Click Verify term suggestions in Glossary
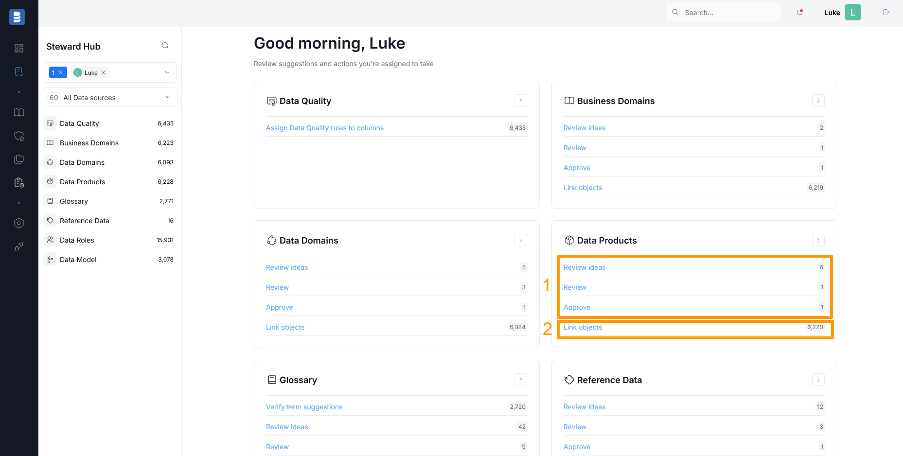 [x=304, y=407]
